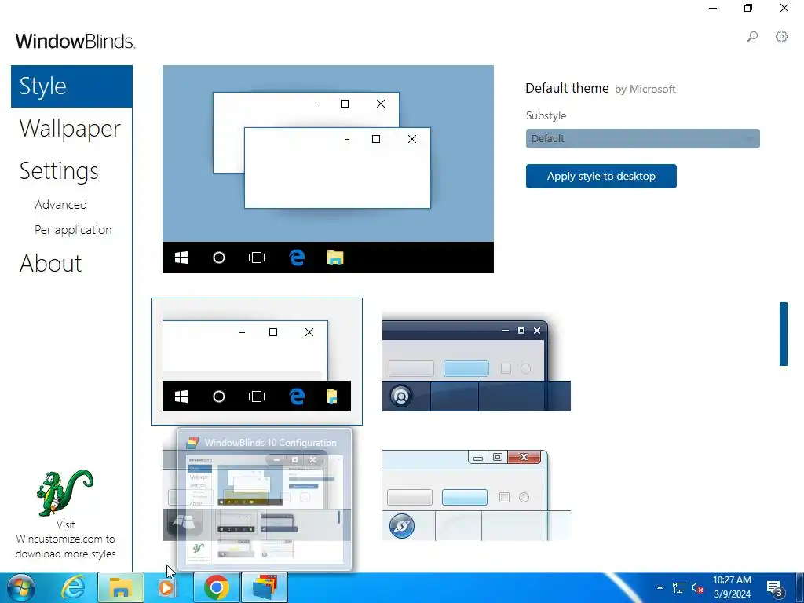The width and height of the screenshot is (804, 603).
Task: Open the search magnifier icon
Action: click(752, 36)
